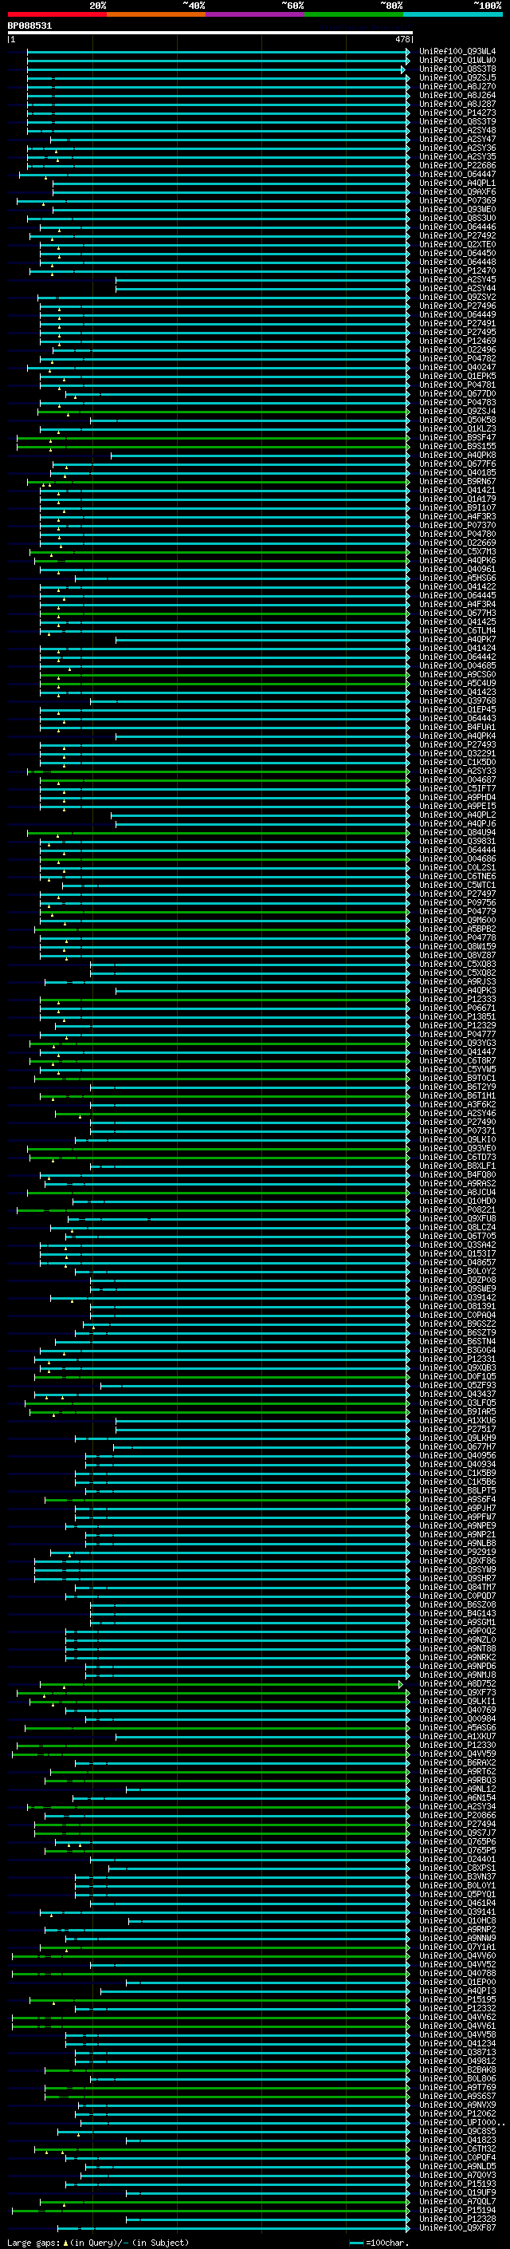The height and width of the screenshot is (2249, 510).
Task: Open hit UniRef100_P14273
Action: tap(457, 112)
